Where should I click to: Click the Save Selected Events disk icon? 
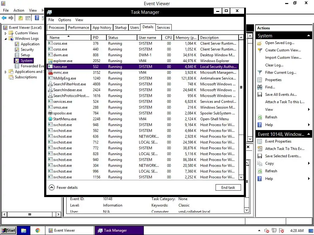[260, 156]
